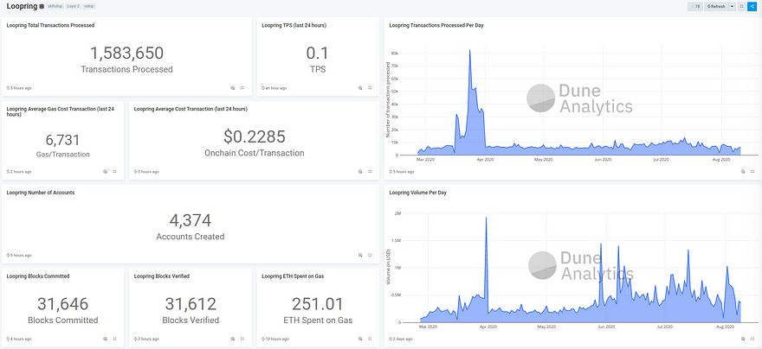Expand Total Transactions Processed widget fullscreen
This screenshot has height=349, width=762.
coord(242,88)
